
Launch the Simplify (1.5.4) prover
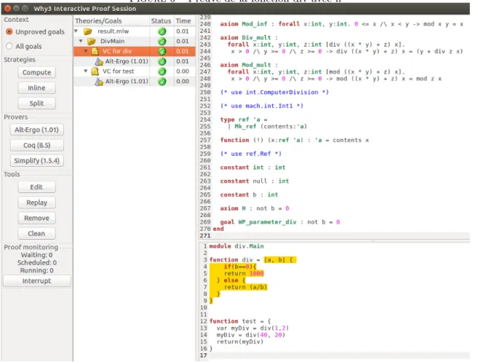pos(36,160)
